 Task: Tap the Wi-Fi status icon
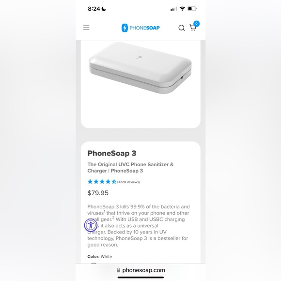pos(182,9)
